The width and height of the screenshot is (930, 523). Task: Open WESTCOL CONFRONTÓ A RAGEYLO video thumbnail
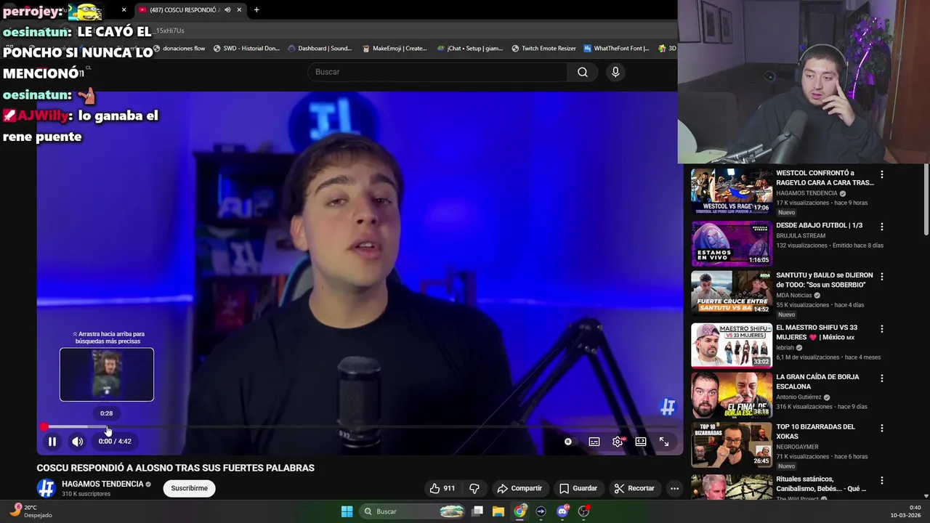(732, 191)
